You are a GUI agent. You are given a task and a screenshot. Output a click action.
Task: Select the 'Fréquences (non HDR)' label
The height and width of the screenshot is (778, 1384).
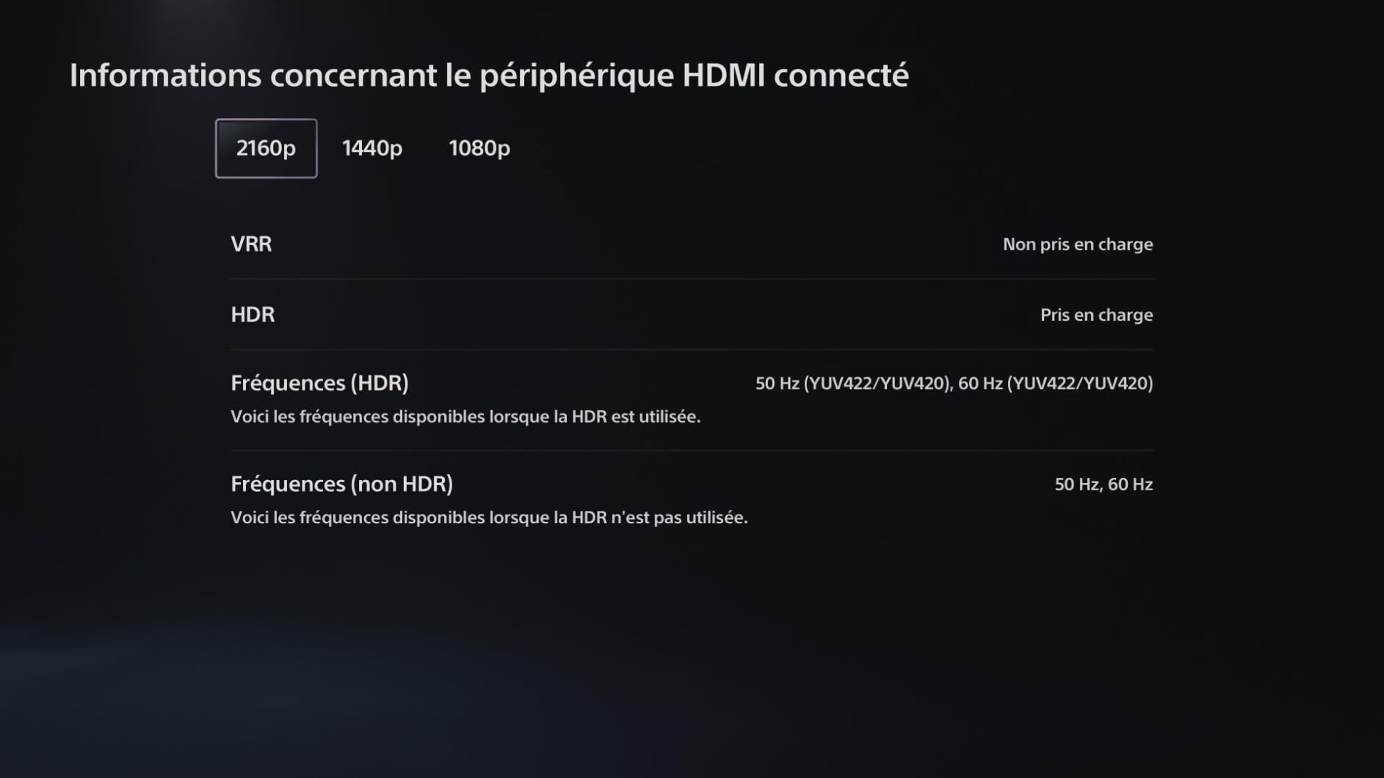[x=341, y=484]
